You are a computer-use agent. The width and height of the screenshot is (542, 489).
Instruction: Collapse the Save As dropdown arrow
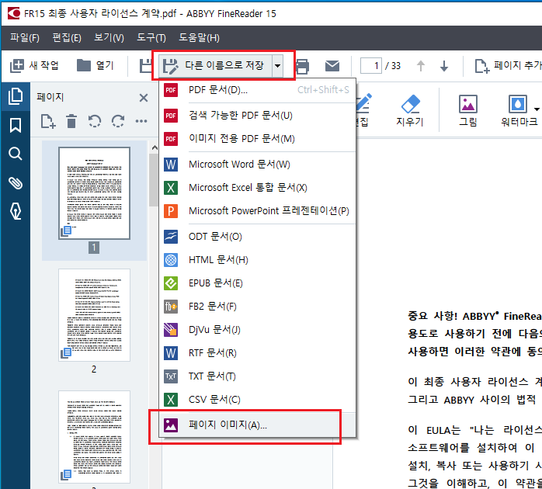[x=277, y=65]
